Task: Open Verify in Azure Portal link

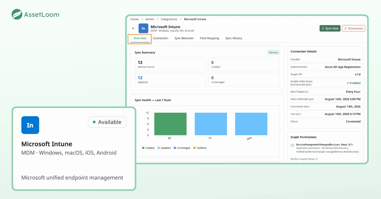Action: click(x=304, y=159)
